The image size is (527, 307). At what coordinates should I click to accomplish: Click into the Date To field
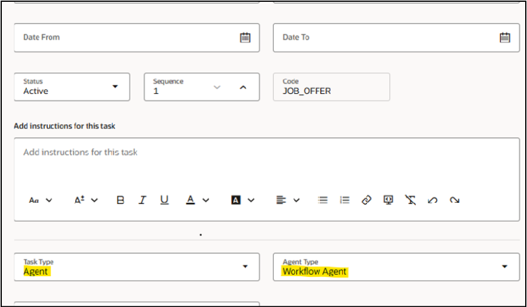pos(396,38)
